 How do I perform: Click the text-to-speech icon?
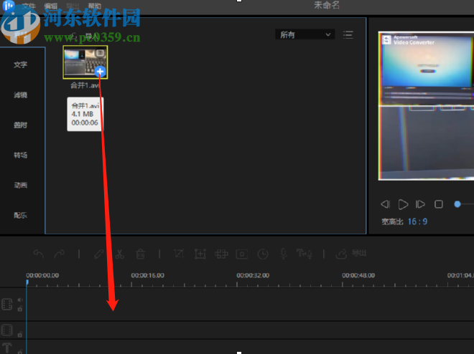click(304, 254)
